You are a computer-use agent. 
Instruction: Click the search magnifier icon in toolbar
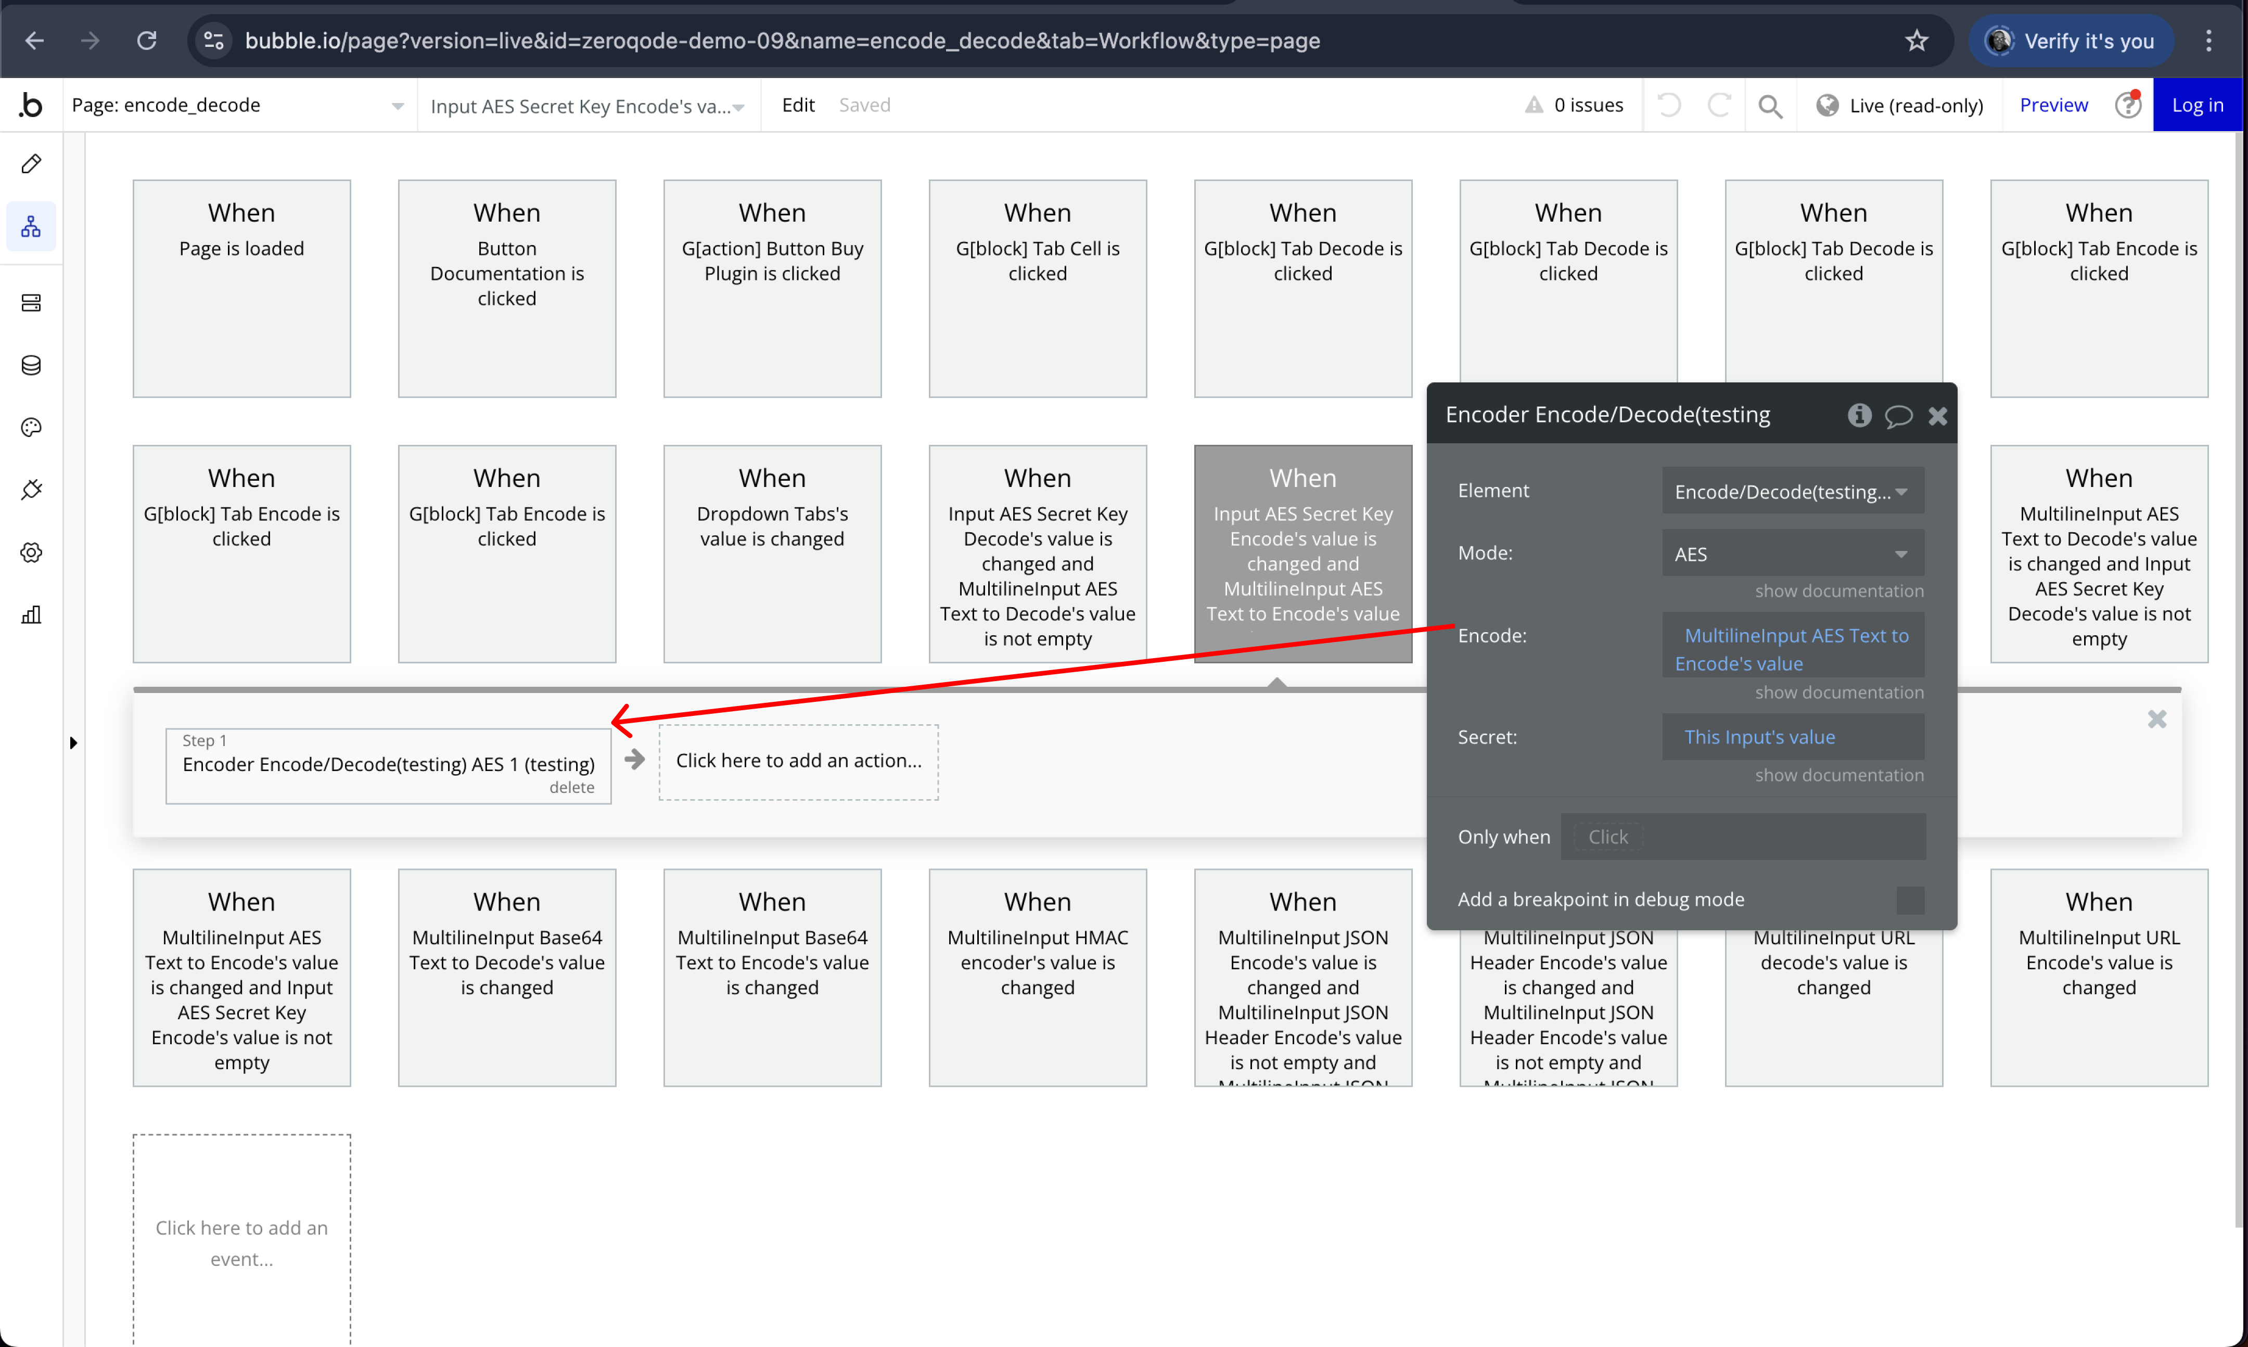click(x=1769, y=105)
